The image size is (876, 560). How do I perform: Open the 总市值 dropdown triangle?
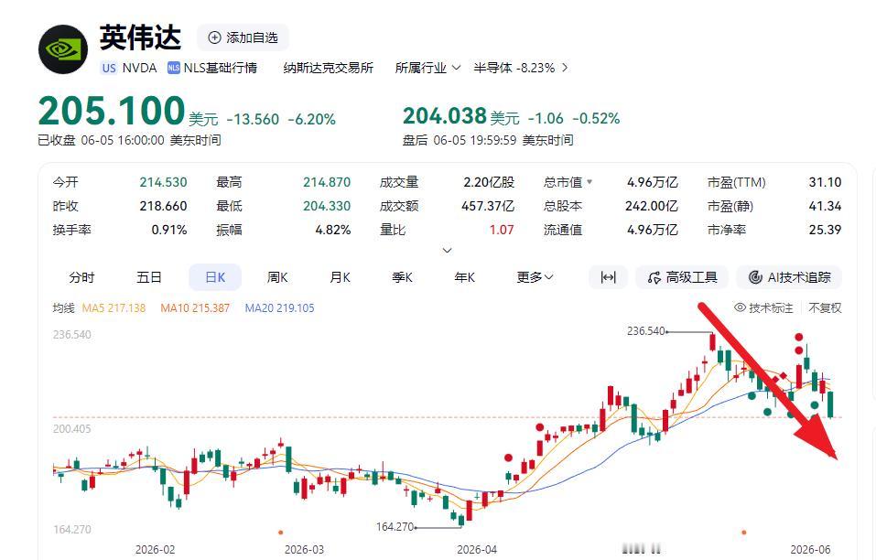tap(590, 182)
